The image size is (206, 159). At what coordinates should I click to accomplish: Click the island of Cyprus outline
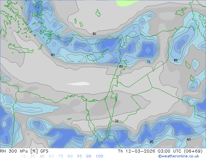tap(97, 56)
